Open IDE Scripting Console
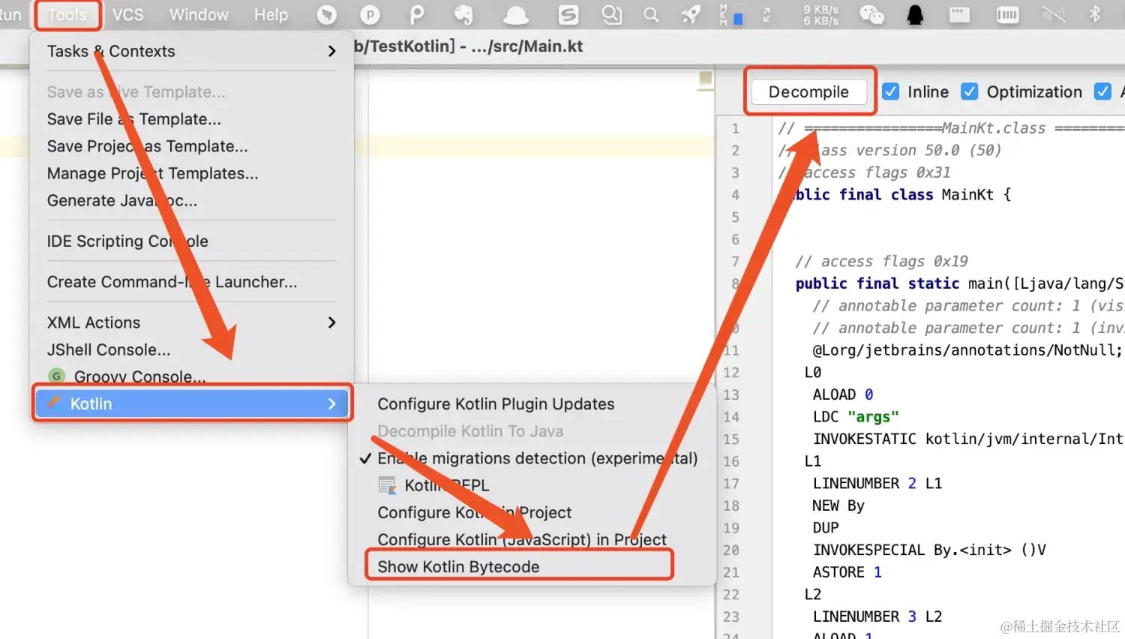 pos(127,241)
